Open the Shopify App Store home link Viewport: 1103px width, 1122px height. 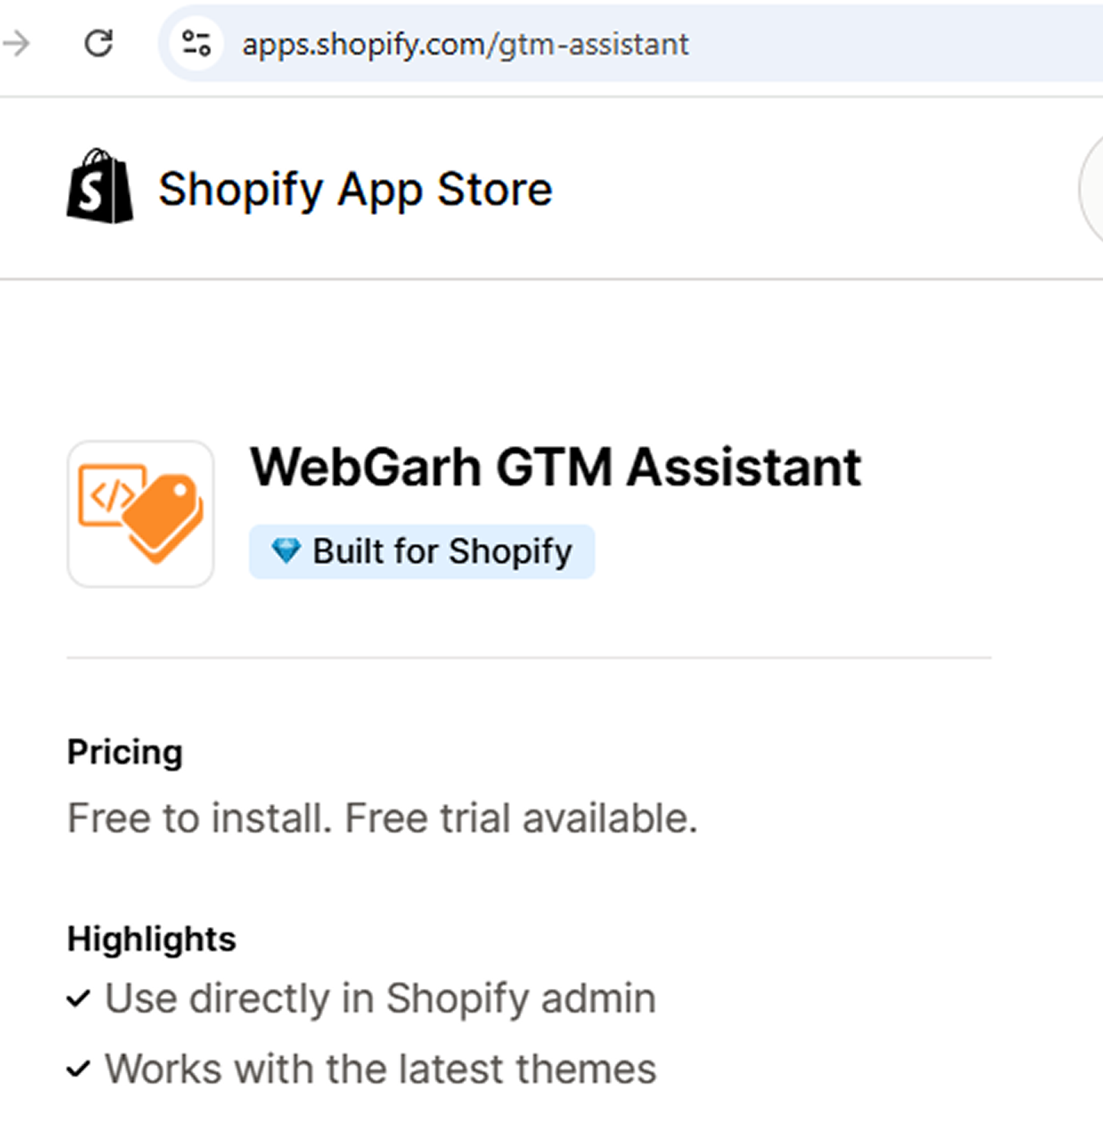point(355,189)
